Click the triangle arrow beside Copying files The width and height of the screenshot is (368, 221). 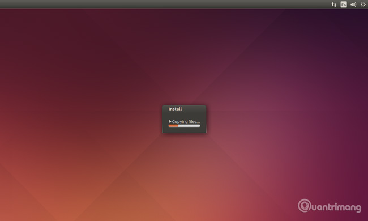(170, 121)
